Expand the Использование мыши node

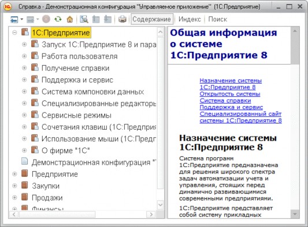click(x=24, y=139)
